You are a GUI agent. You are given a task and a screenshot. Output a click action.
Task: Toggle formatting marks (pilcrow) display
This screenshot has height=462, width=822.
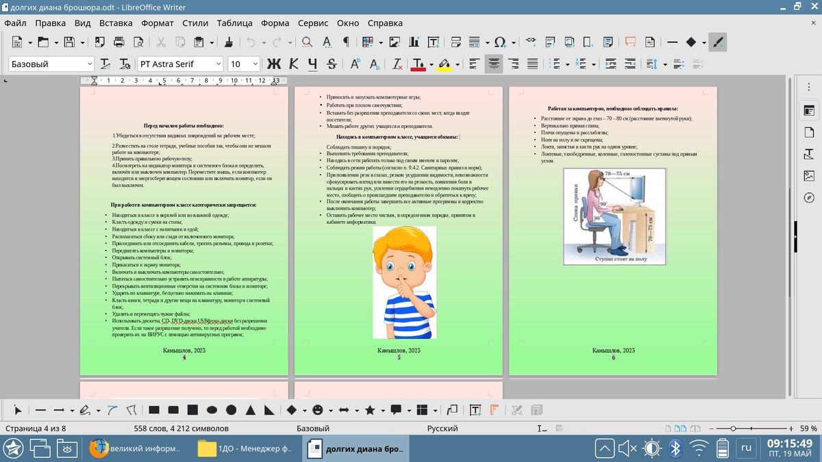pyautogui.click(x=346, y=42)
